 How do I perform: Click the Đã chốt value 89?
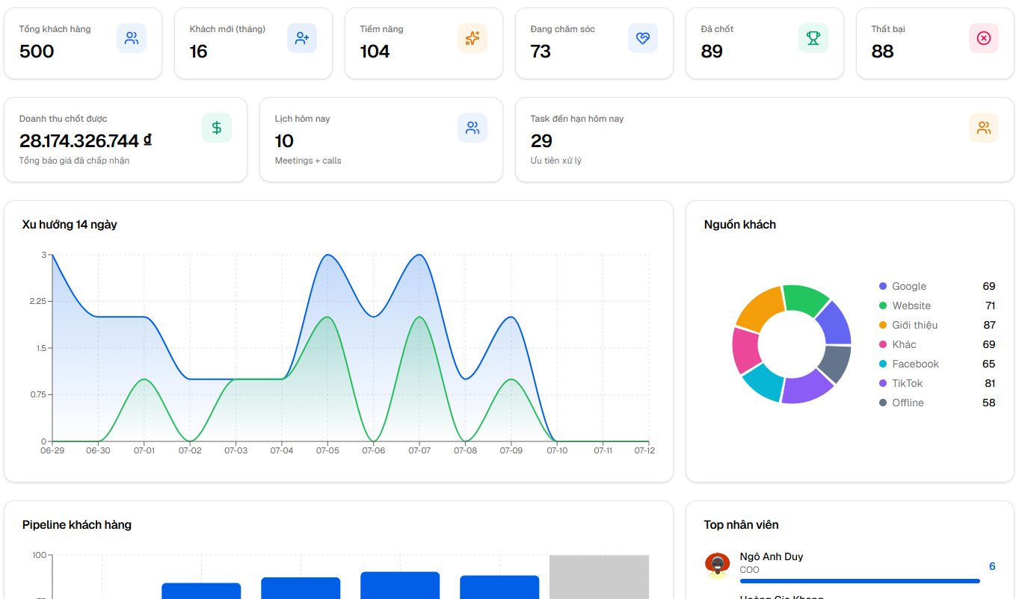click(712, 52)
